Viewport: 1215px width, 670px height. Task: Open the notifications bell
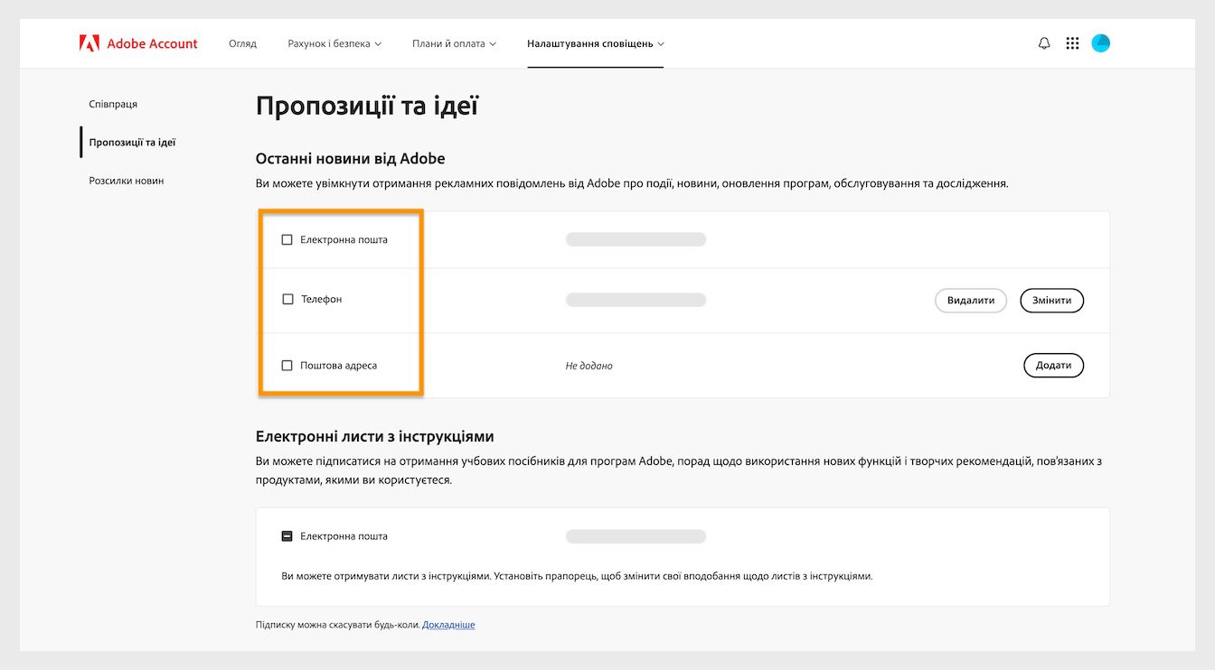click(1044, 43)
